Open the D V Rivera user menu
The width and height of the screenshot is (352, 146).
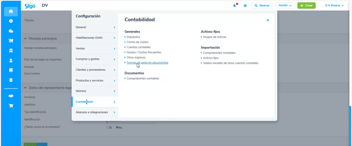click(334, 5)
